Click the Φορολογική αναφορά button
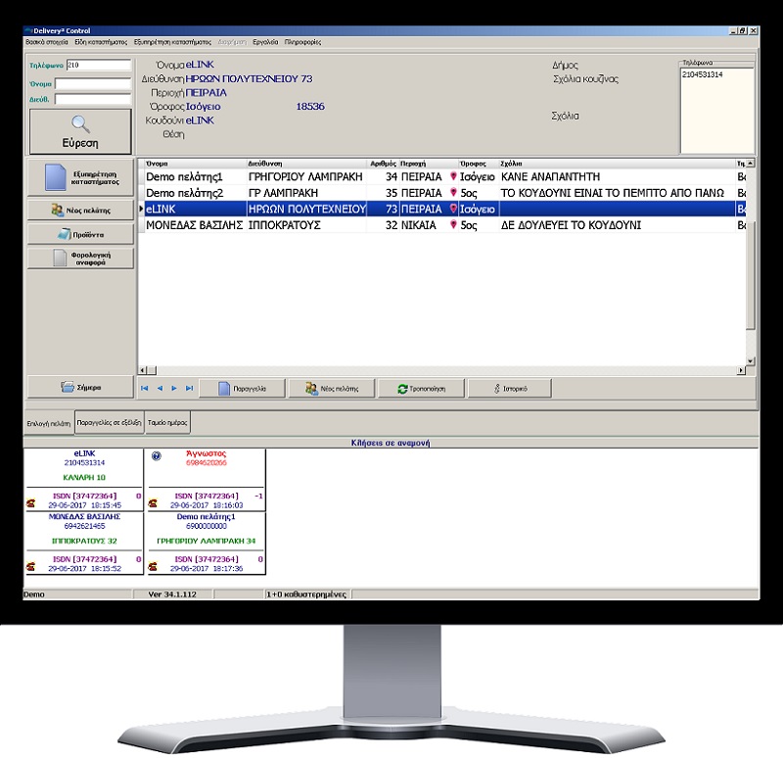Screen dimensions: 783x758 [79, 260]
